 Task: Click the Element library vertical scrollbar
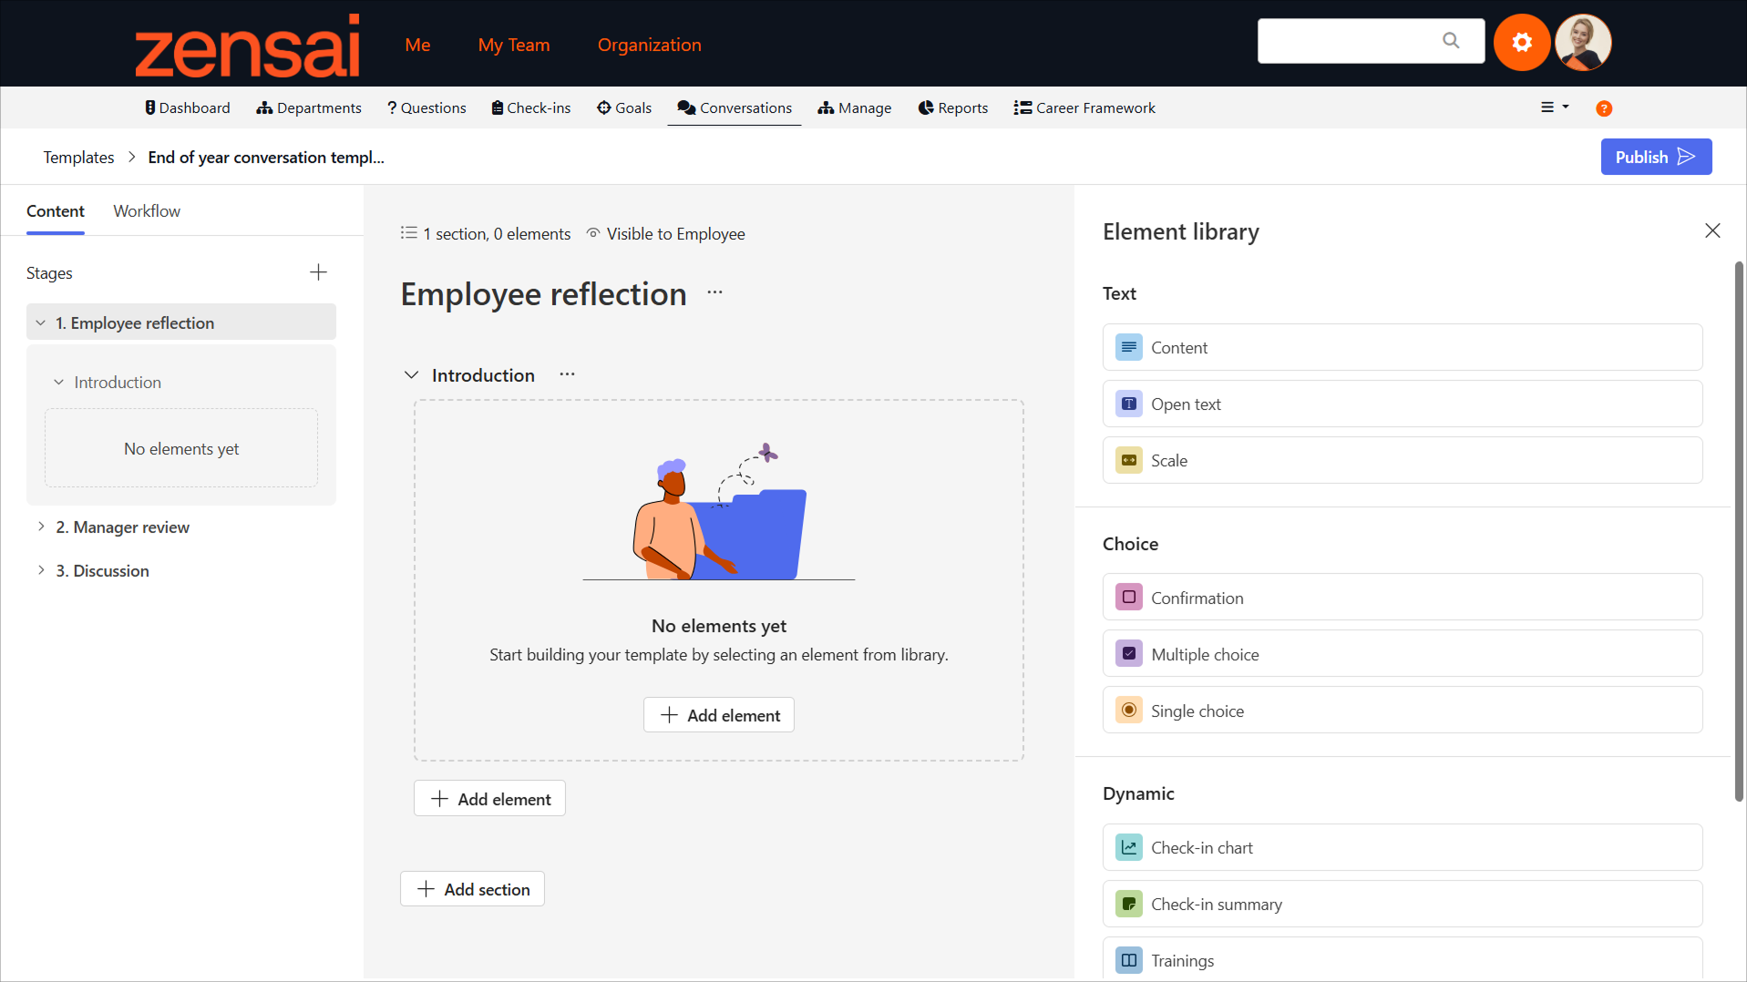coord(1739,531)
